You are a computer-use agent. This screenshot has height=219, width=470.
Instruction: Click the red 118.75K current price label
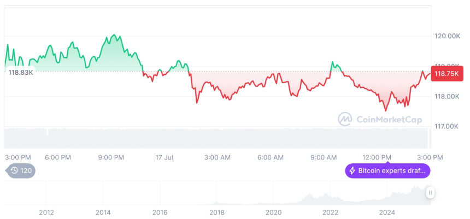(446, 74)
